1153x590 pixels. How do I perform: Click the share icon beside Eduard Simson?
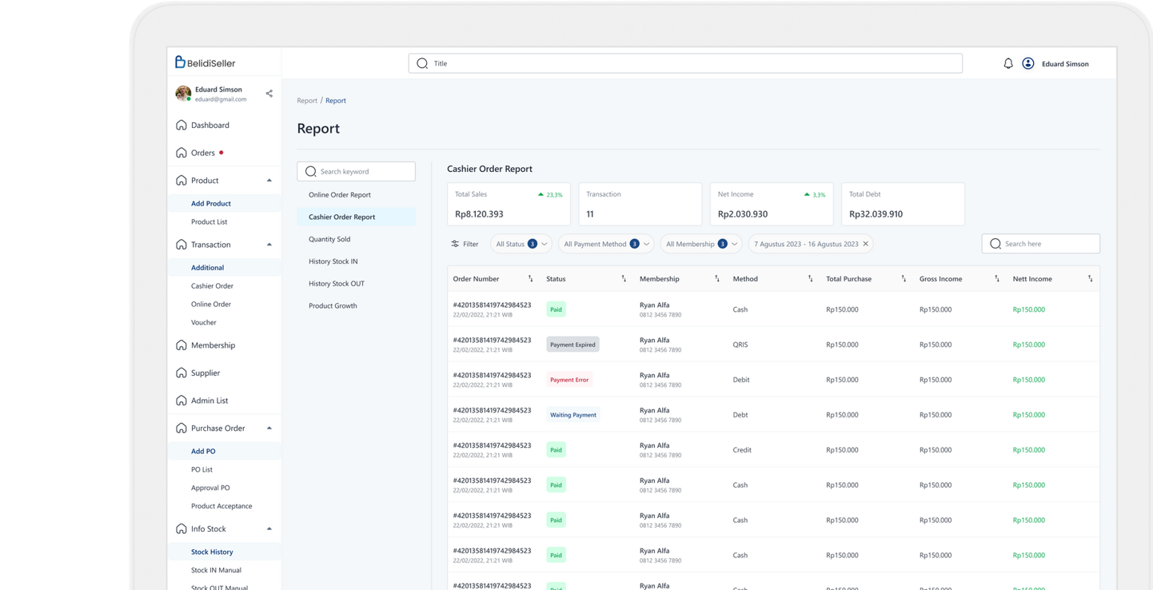pos(269,94)
